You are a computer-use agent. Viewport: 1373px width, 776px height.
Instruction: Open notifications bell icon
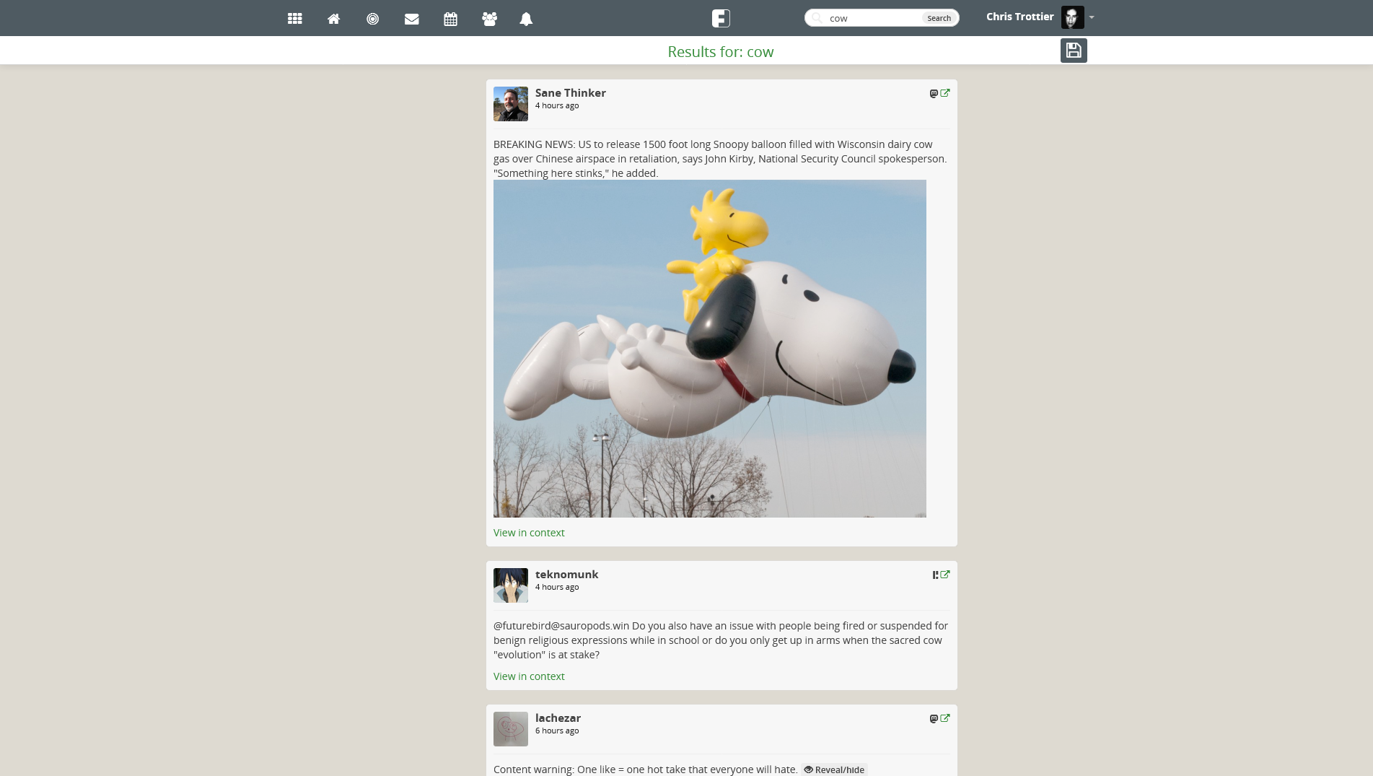coord(526,19)
